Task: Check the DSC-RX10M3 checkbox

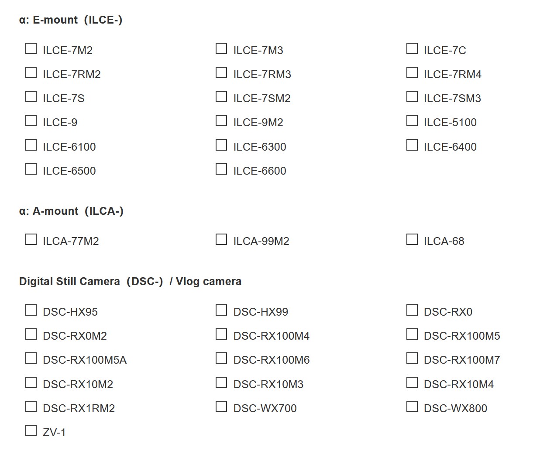Action: (x=221, y=382)
